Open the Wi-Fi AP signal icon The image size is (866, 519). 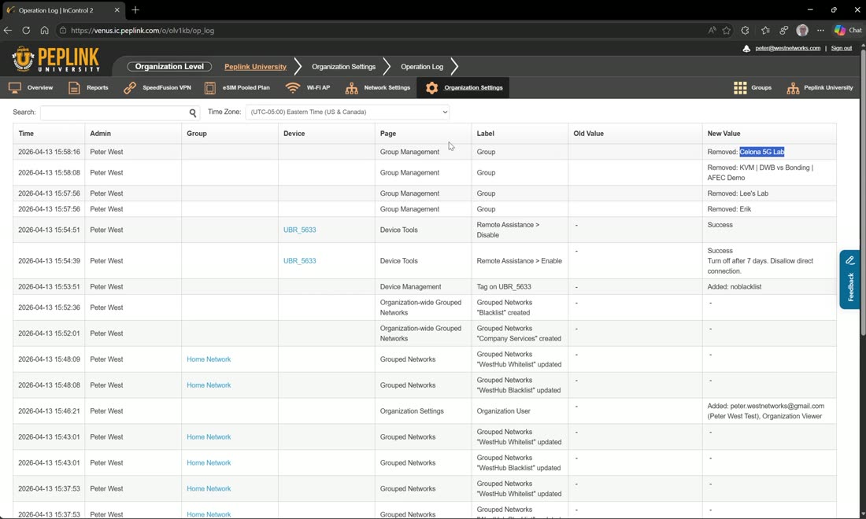[x=292, y=88]
